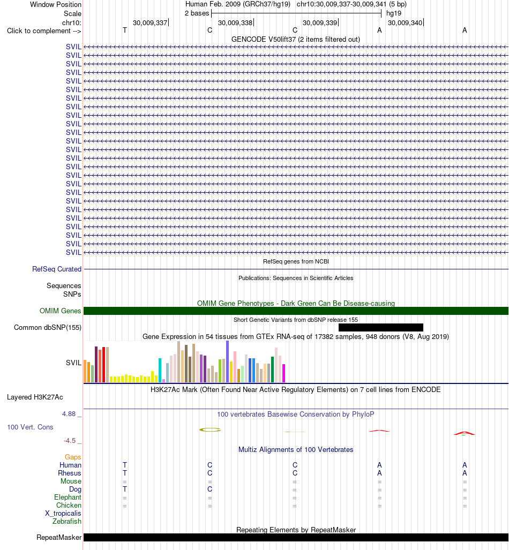
Task: Click the Layered H3K27Ac label
Action: (35, 397)
